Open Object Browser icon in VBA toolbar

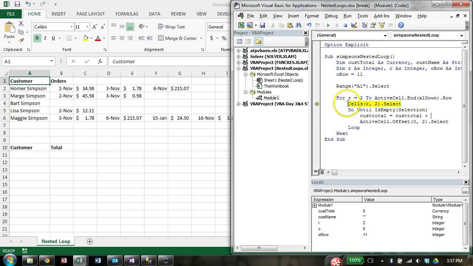click(x=382, y=25)
